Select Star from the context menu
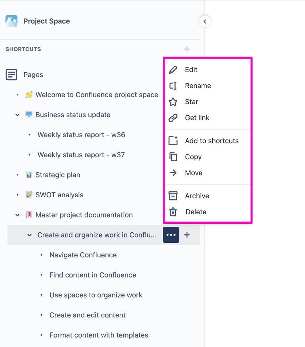The image size is (305, 347). (191, 102)
